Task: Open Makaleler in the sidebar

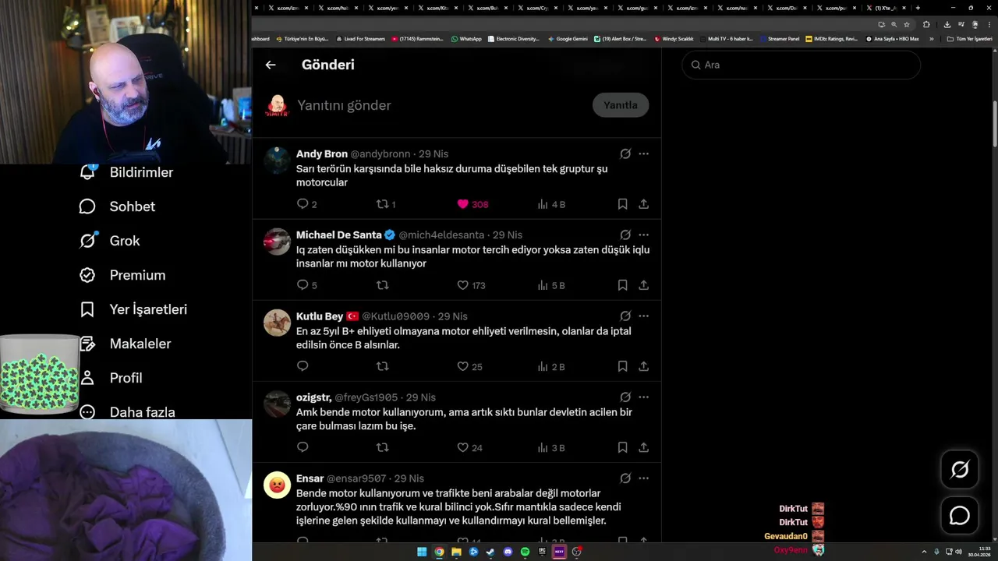Action: 125,344
